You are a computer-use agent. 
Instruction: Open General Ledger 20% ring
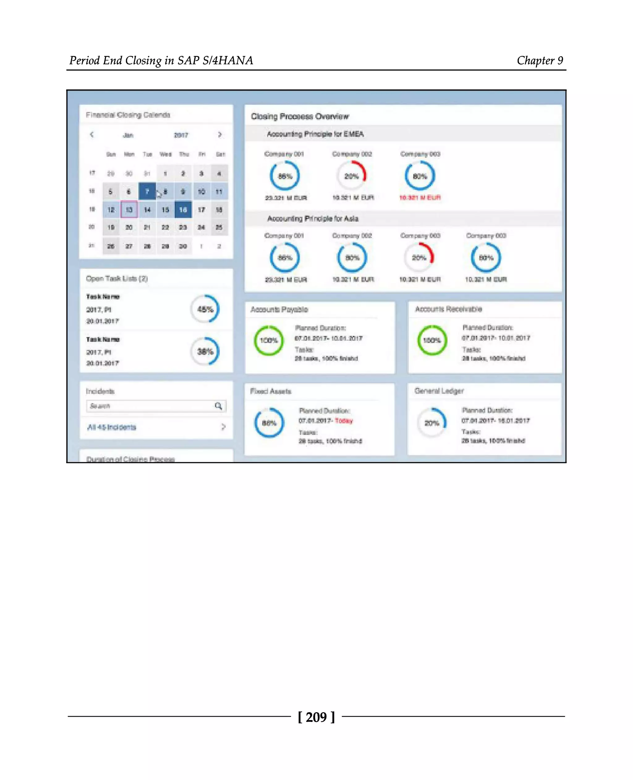(x=432, y=423)
